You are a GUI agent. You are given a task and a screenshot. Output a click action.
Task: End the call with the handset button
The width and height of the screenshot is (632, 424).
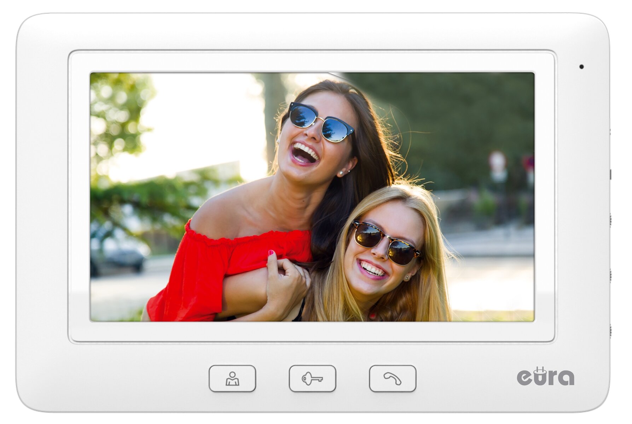point(393,378)
